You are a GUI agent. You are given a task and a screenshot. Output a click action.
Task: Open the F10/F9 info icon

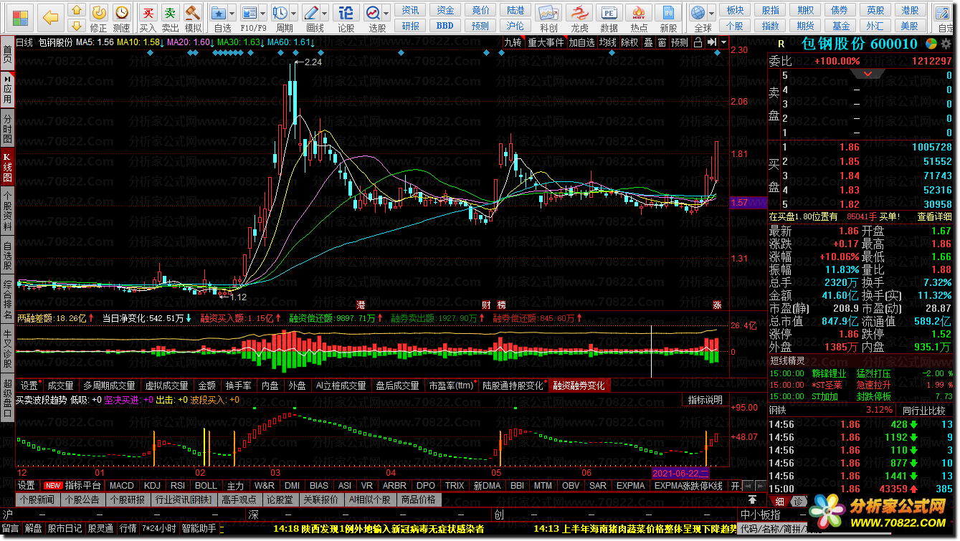click(249, 13)
